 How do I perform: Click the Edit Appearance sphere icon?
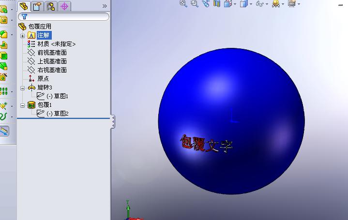point(276,3)
